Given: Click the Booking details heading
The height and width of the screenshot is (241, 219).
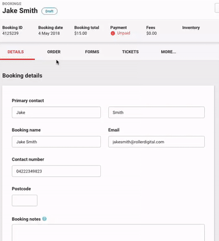Looking at the screenshot, I should tap(22, 75).
